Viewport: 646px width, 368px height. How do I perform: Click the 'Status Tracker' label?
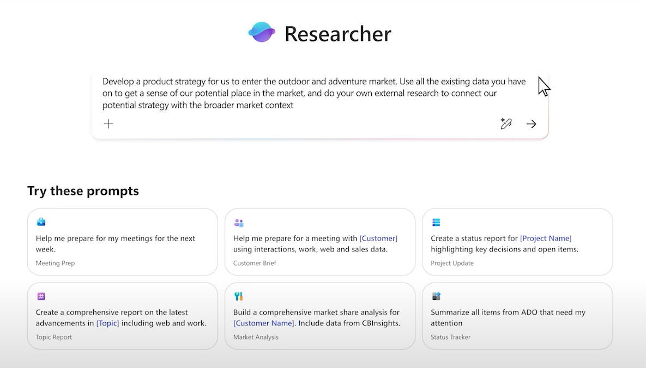(450, 337)
